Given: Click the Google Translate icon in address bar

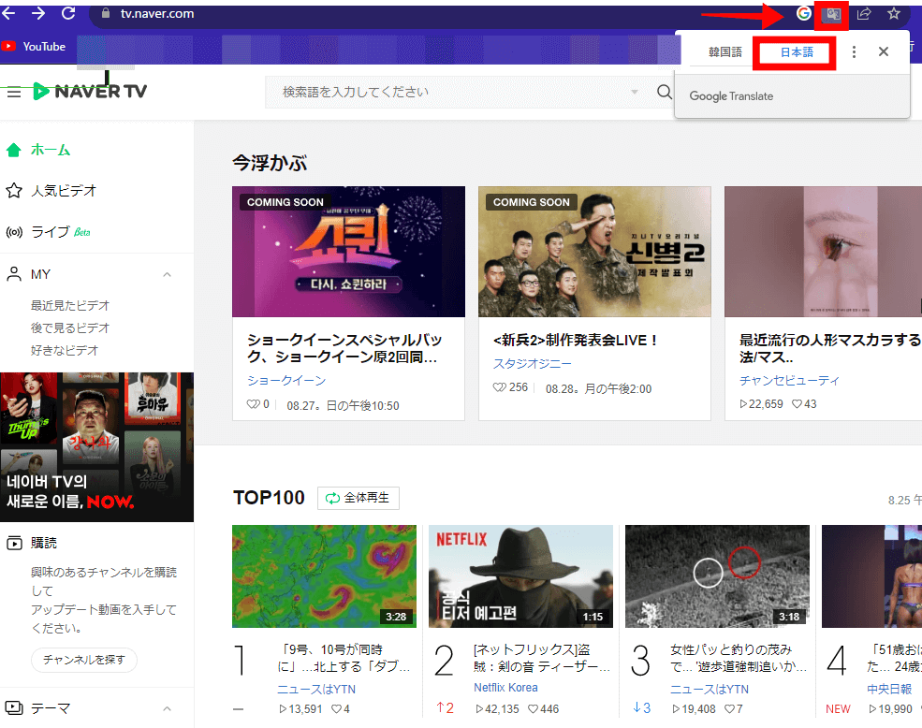Looking at the screenshot, I should (831, 14).
